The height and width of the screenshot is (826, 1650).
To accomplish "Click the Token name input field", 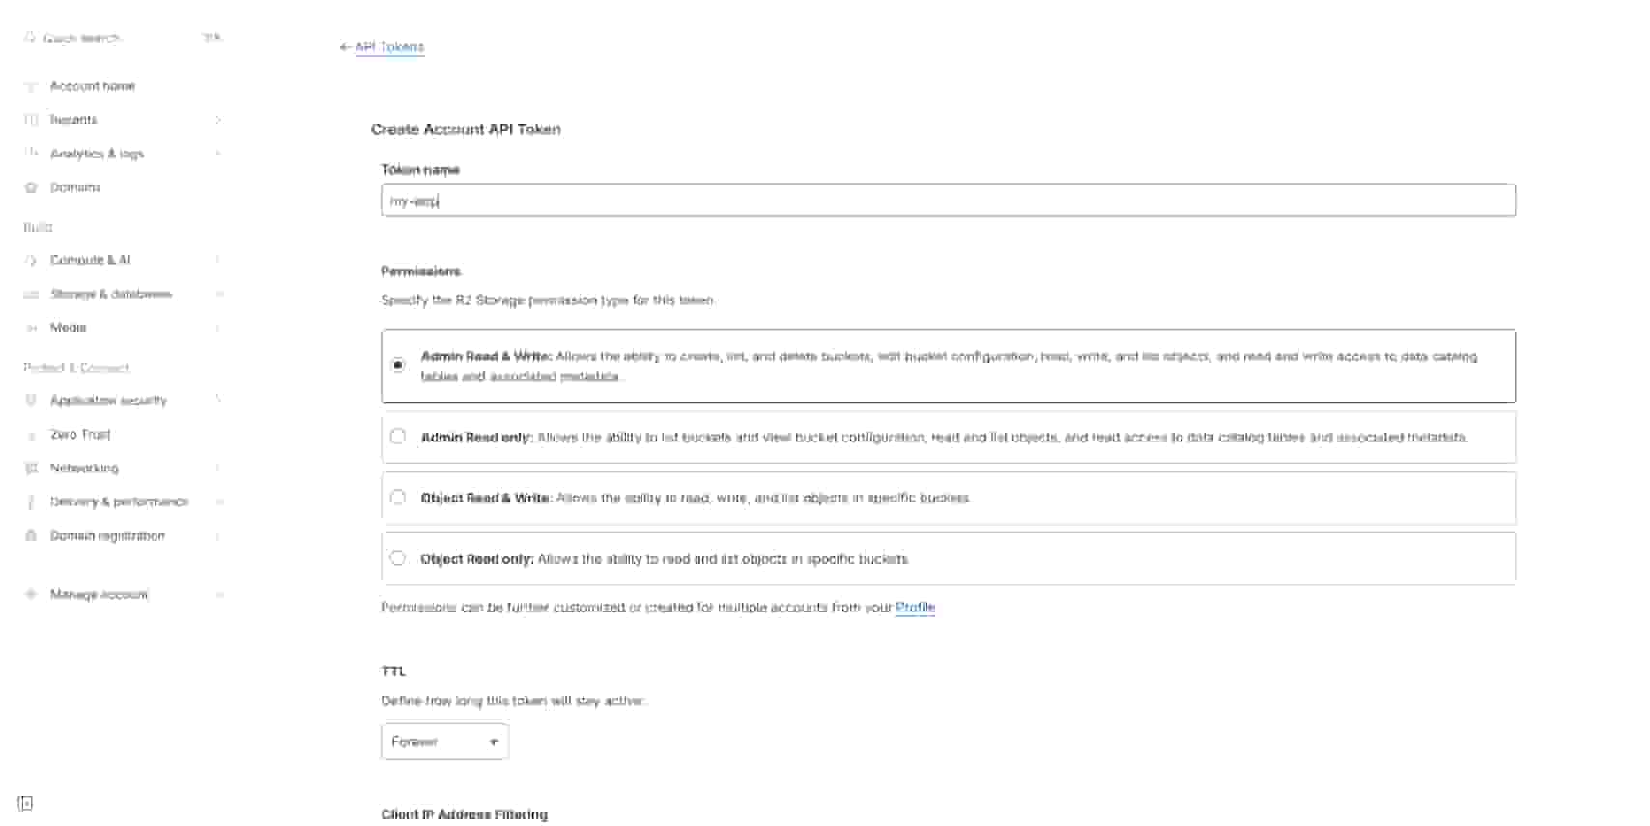I will pos(947,201).
